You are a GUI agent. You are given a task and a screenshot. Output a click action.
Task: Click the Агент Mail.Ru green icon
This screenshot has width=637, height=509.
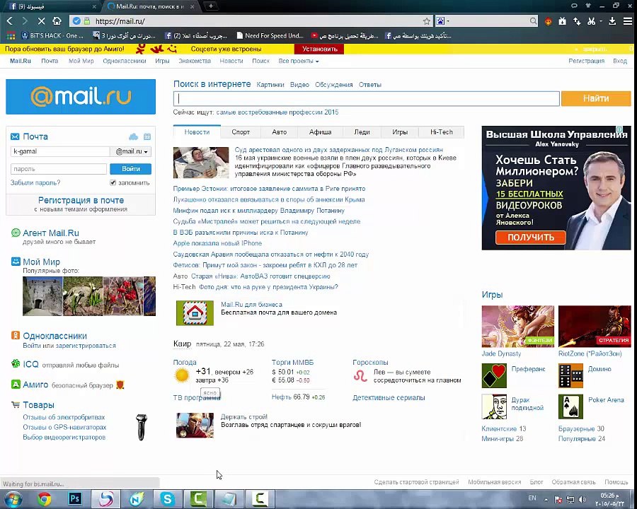point(16,233)
